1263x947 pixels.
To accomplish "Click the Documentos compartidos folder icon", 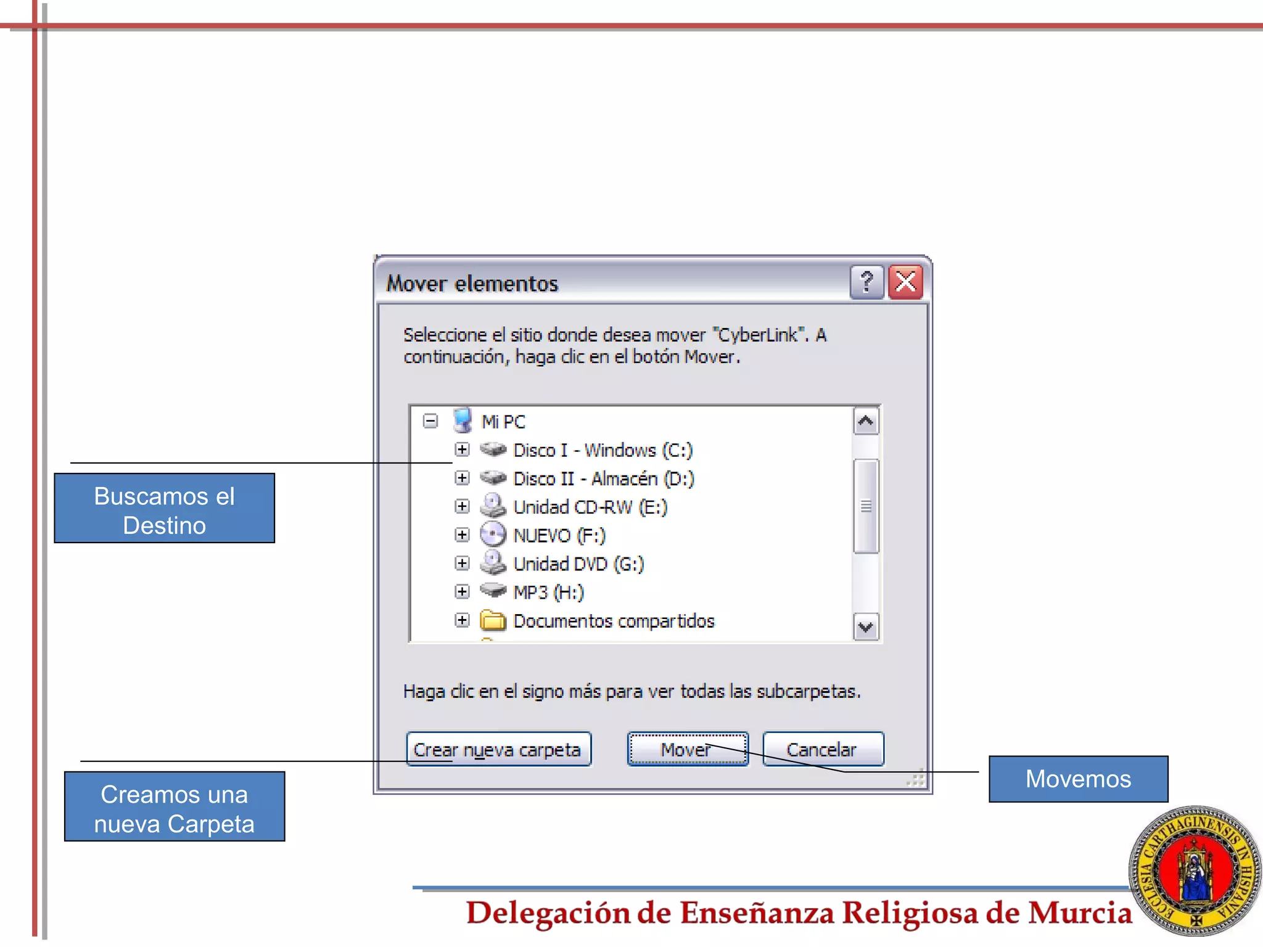I will coord(493,620).
